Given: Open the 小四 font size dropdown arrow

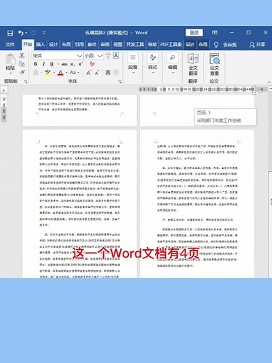Looking at the screenshot, I should [x=100, y=56].
